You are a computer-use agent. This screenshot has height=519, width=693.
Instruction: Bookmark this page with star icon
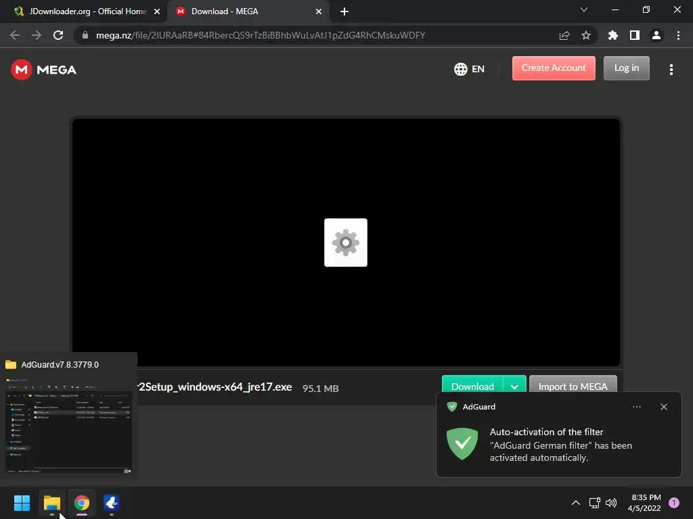pyautogui.click(x=586, y=35)
